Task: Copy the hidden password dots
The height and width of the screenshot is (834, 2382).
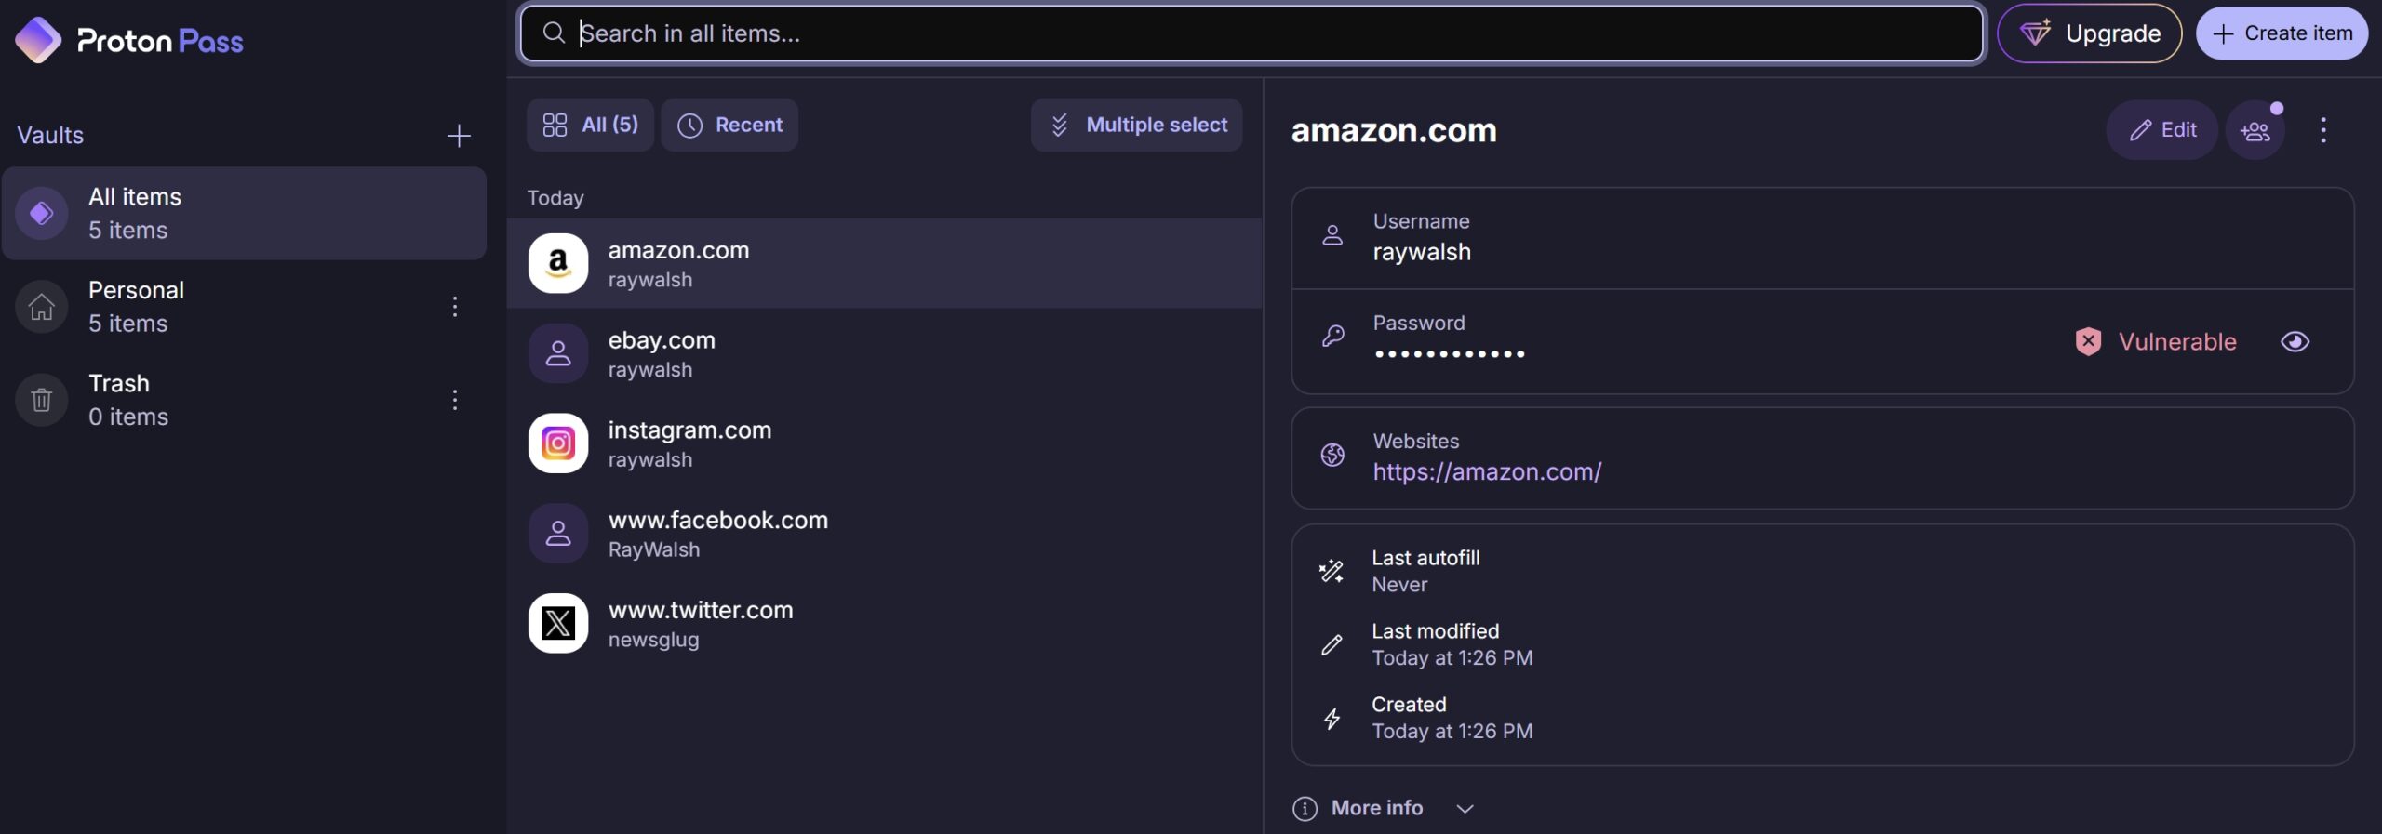Action: [x=1449, y=354]
